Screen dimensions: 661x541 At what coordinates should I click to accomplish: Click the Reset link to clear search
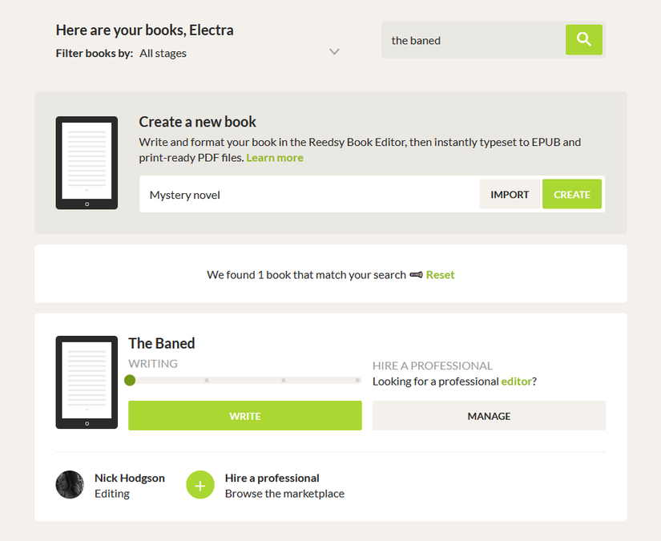(x=439, y=274)
